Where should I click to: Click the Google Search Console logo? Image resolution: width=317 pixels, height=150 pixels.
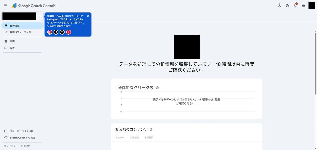click(x=34, y=6)
